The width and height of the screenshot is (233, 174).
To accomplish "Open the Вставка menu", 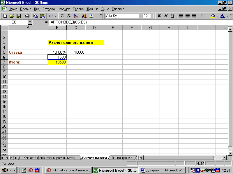I will [x=49, y=9].
